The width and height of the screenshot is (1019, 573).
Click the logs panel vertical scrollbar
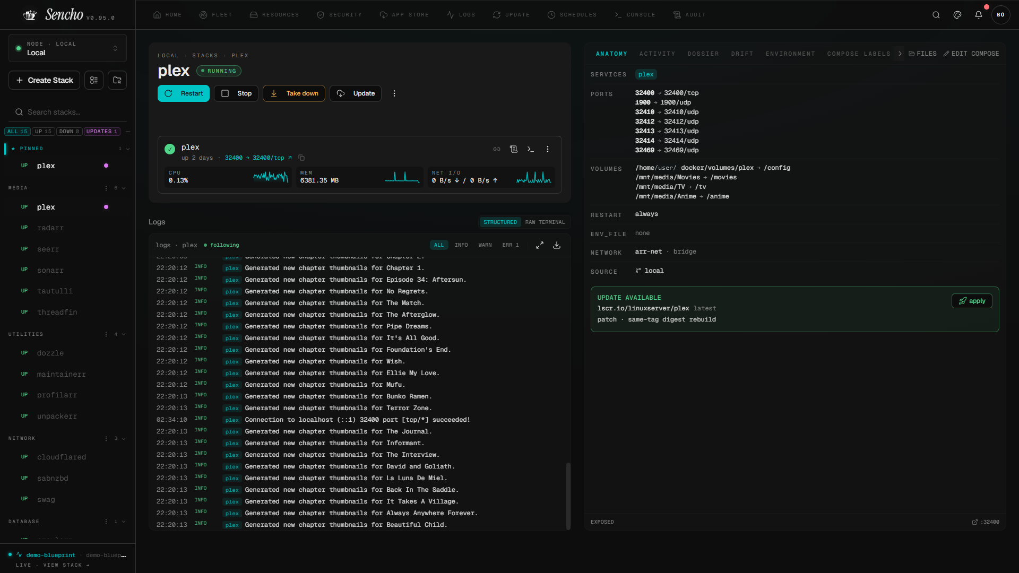pos(568,496)
